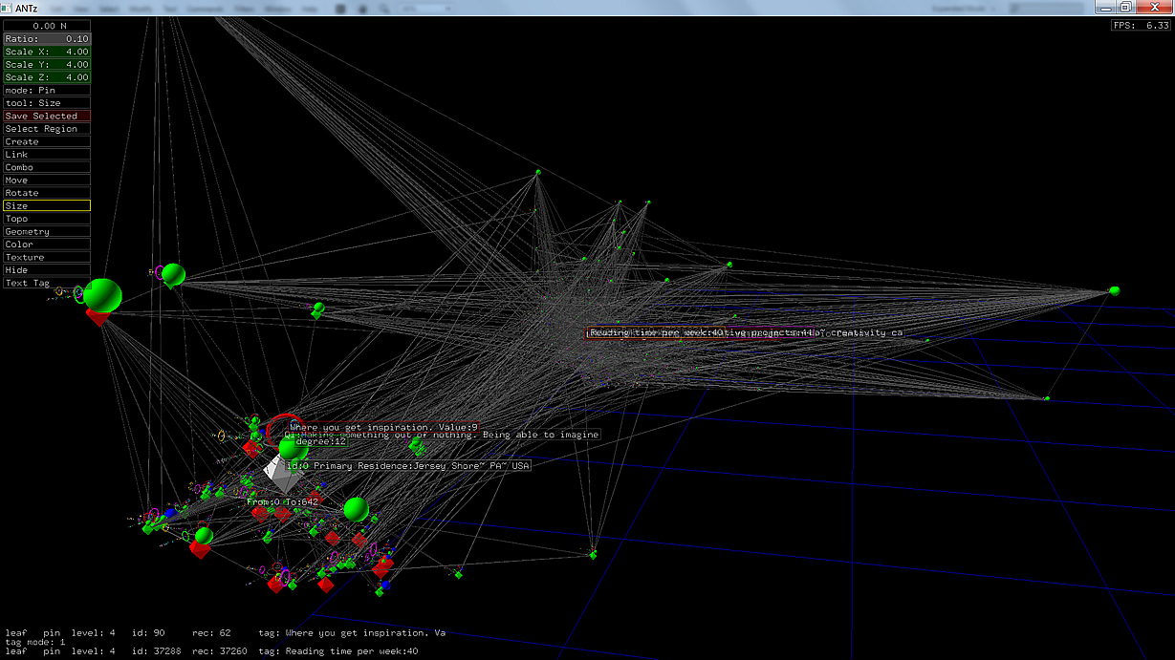
Task: Toggle the mode: Pin setting
Action: coord(47,90)
